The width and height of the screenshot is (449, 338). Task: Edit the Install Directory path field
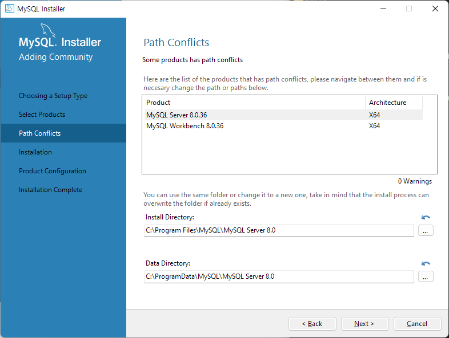[279, 231]
